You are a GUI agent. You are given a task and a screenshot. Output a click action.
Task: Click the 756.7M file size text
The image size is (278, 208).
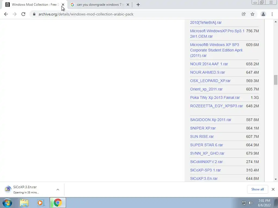click(252, 31)
